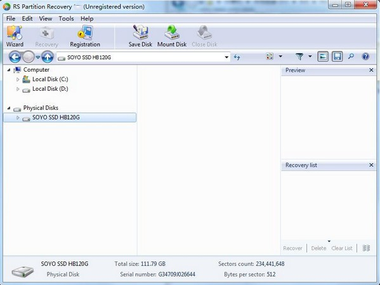380x285 pixels.
Task: Open the filter dropdown arrow
Action: pyautogui.click(x=310, y=56)
